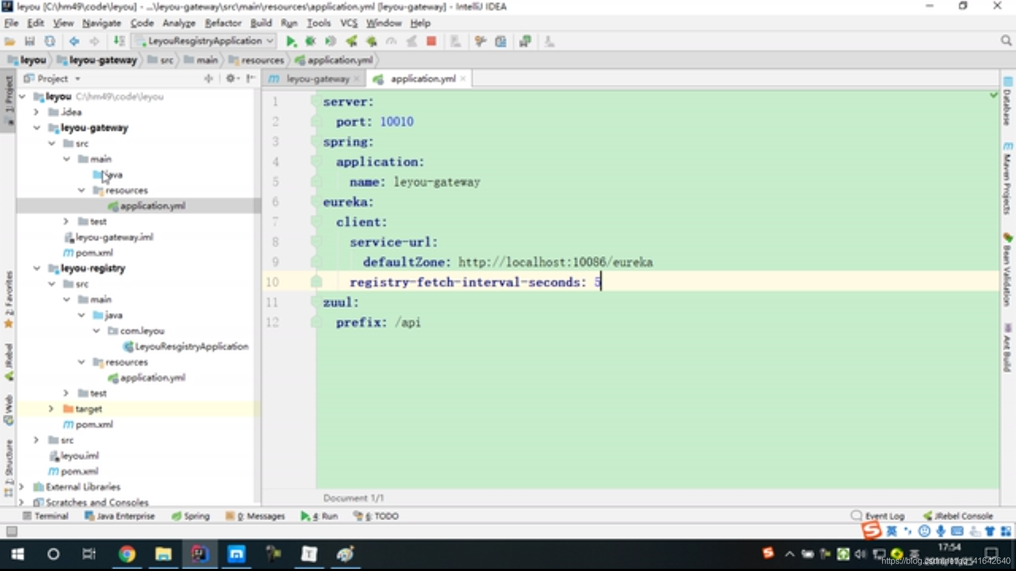Open the Messages tool window
This screenshot has width=1016, height=571.
pos(256,516)
